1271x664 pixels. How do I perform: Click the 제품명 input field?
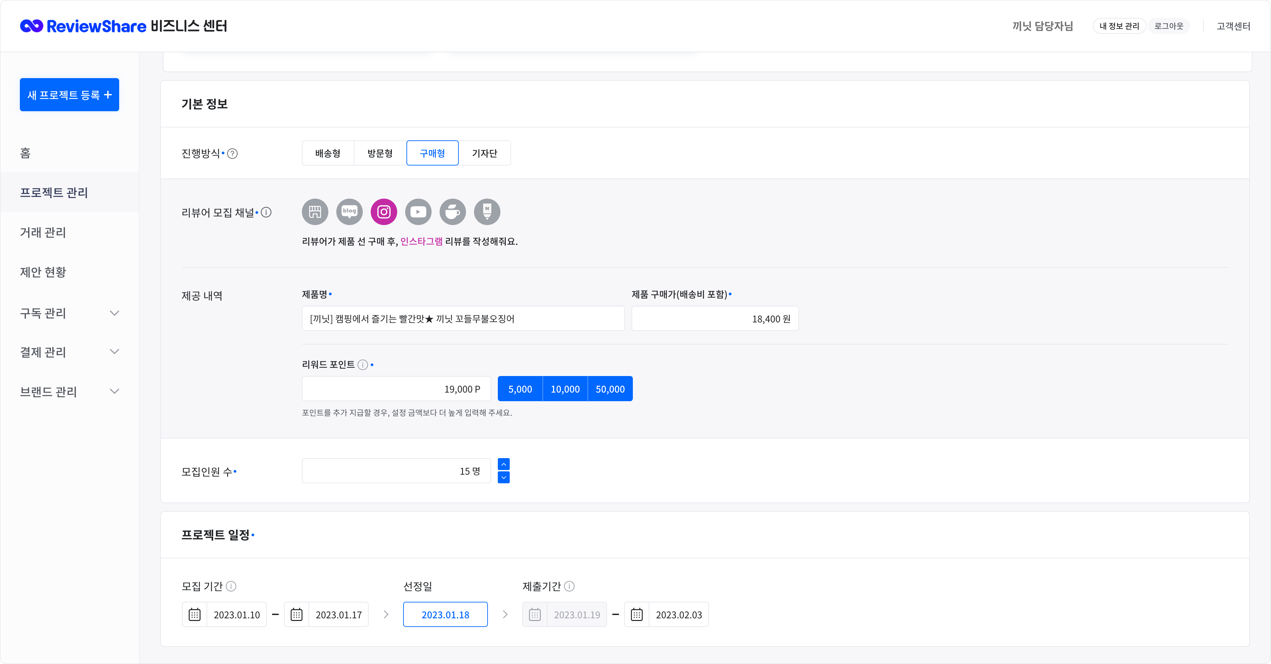463,319
